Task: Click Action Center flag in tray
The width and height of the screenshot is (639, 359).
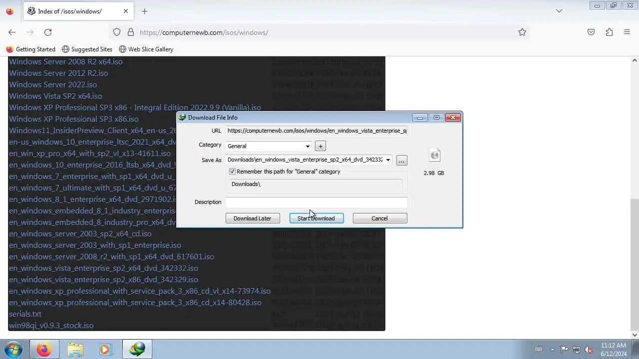Action: click(564, 350)
